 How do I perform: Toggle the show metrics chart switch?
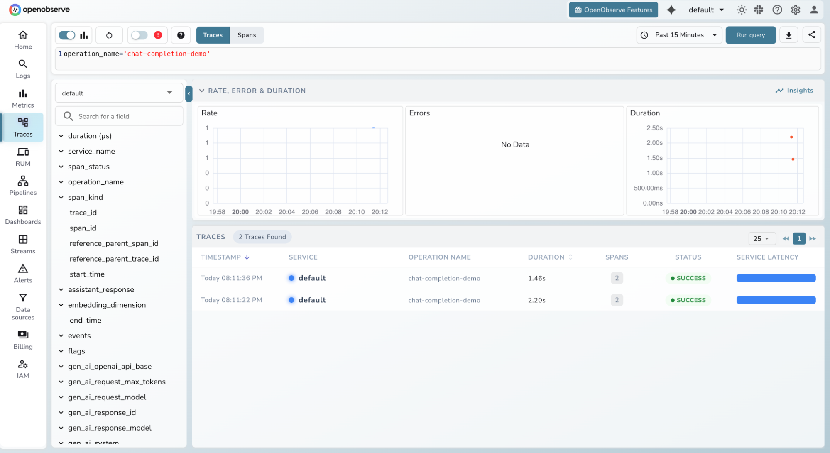pos(67,35)
